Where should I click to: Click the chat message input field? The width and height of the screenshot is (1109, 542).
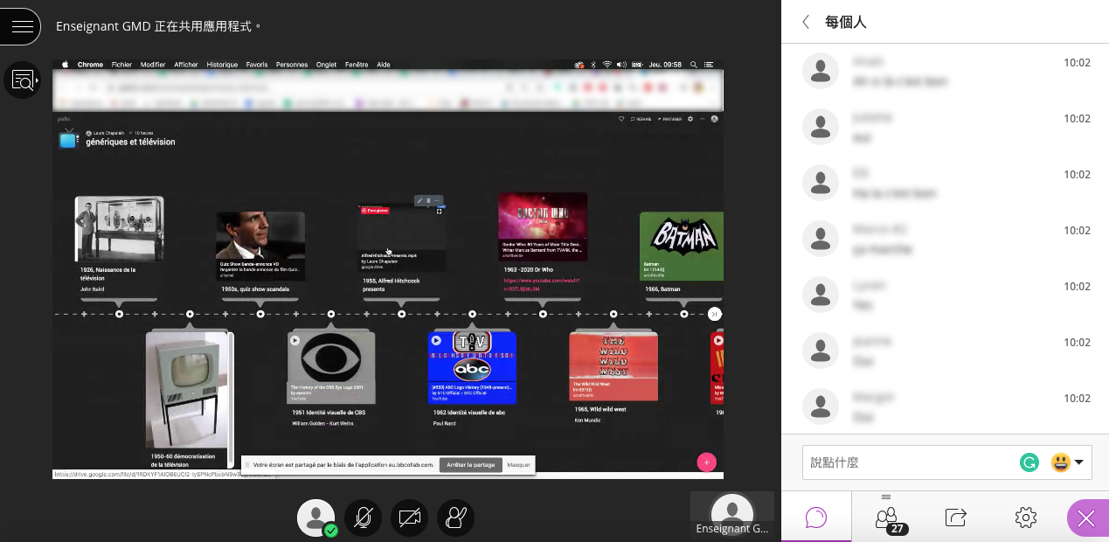909,462
